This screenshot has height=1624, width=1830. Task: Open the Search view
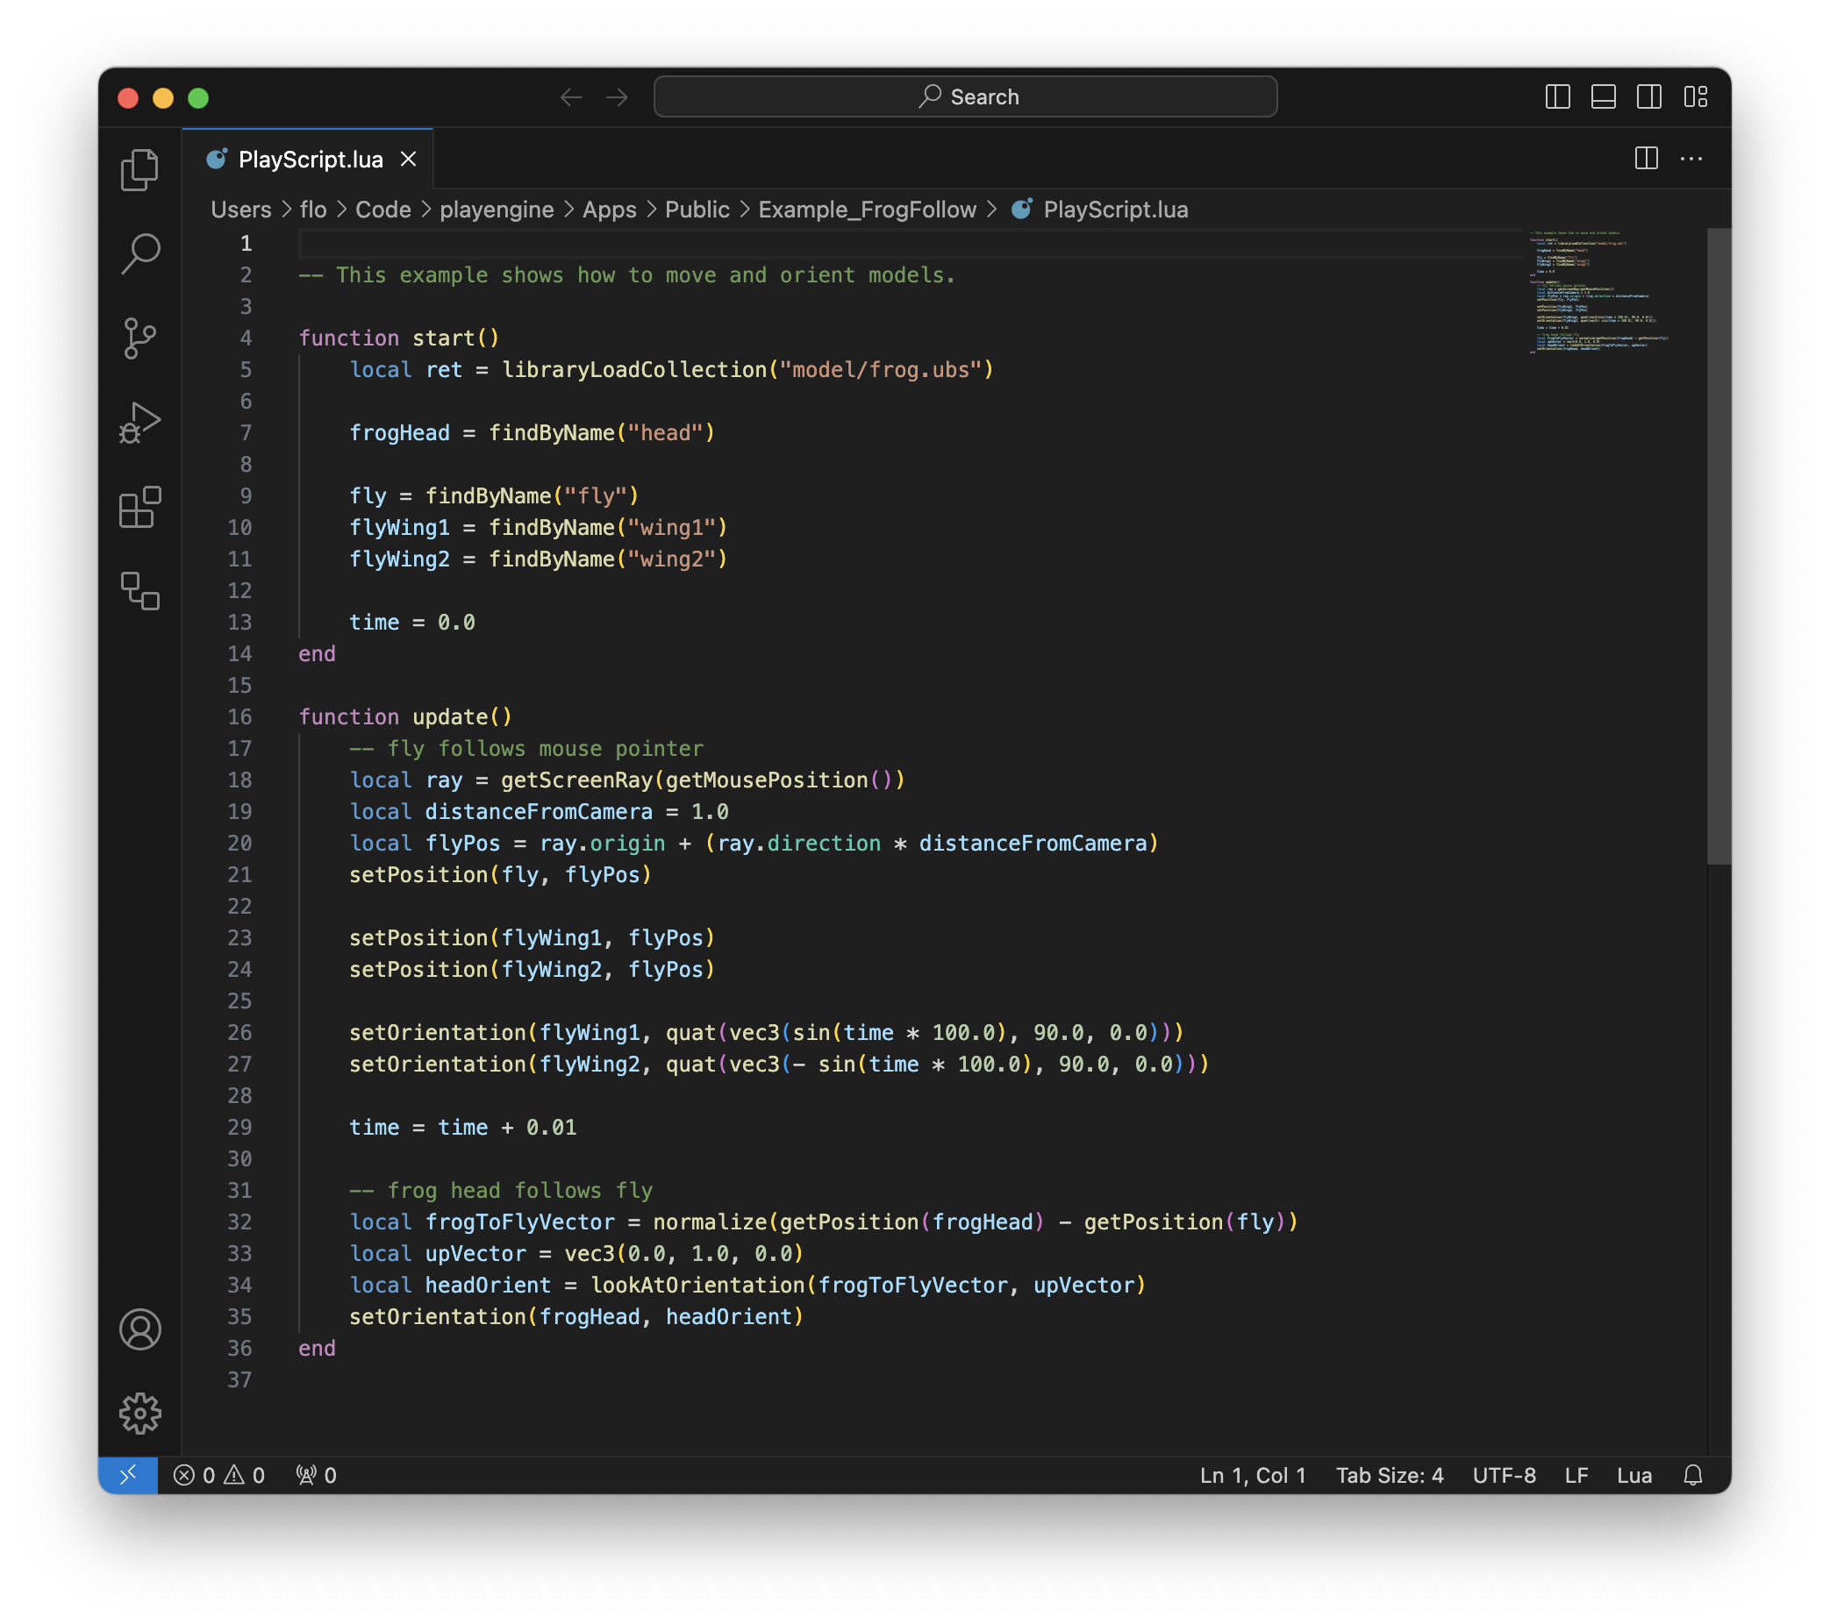pos(139,253)
